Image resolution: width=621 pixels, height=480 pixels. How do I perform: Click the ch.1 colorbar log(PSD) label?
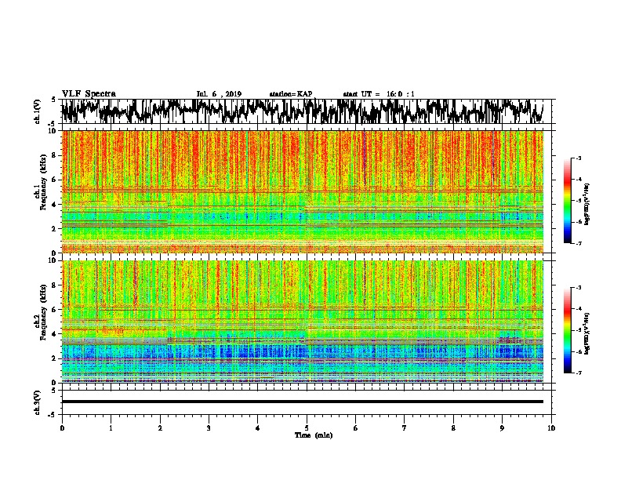586,205
